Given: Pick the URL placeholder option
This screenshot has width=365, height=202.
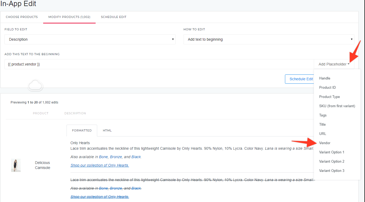Looking at the screenshot, I should (x=322, y=134).
